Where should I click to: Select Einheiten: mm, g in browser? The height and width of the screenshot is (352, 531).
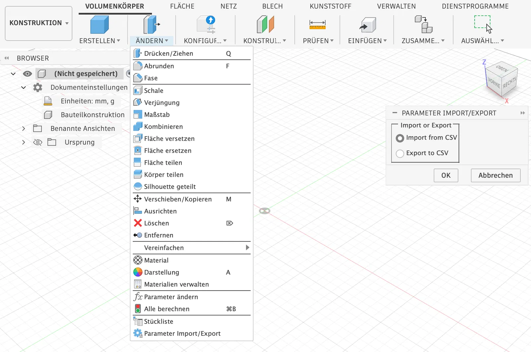pyautogui.click(x=87, y=101)
